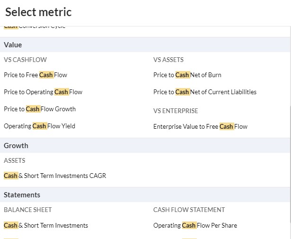Viewport: 291px width, 239px height.
Task: Click the Select metric dialog title
Action: point(38,12)
